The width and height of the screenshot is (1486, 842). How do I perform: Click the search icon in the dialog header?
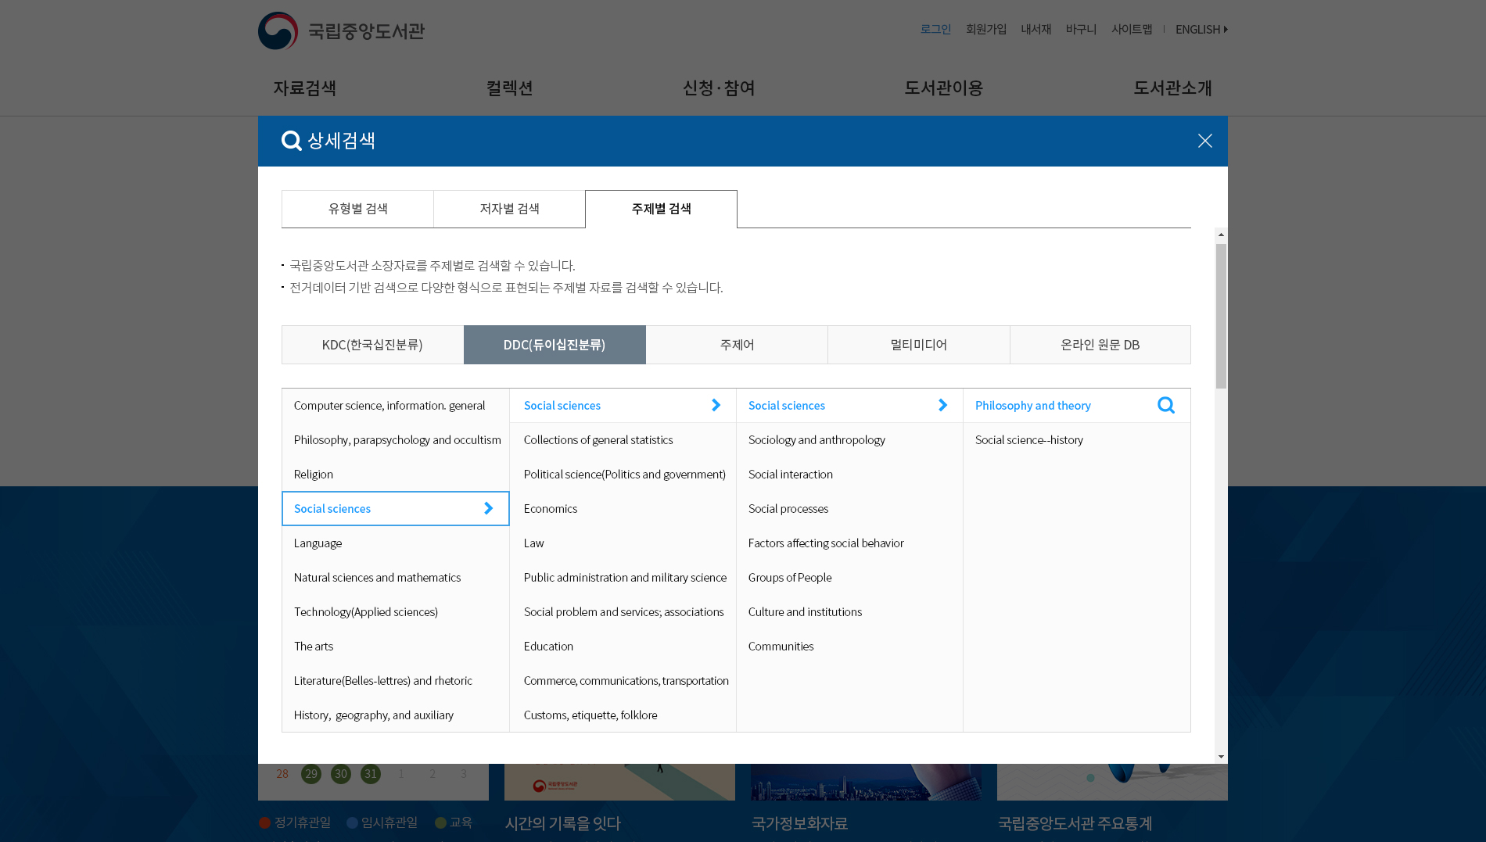pos(292,141)
